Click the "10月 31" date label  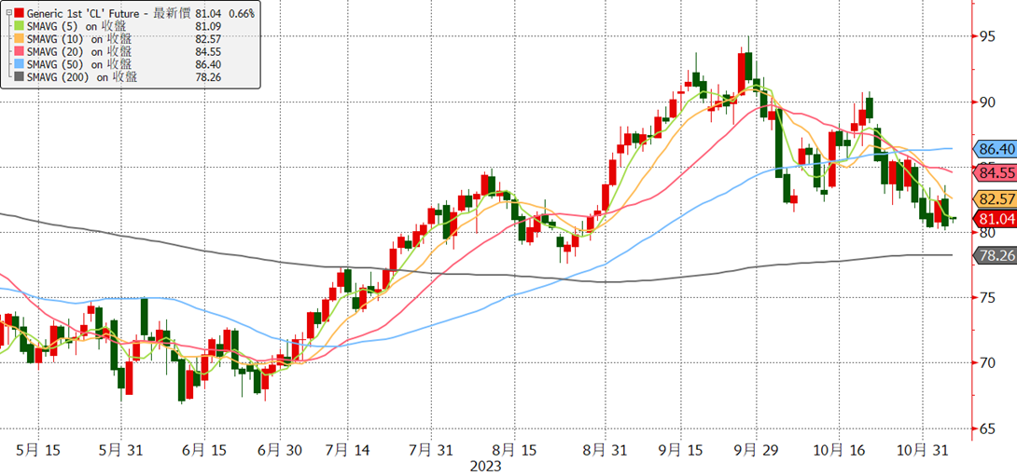(923, 449)
